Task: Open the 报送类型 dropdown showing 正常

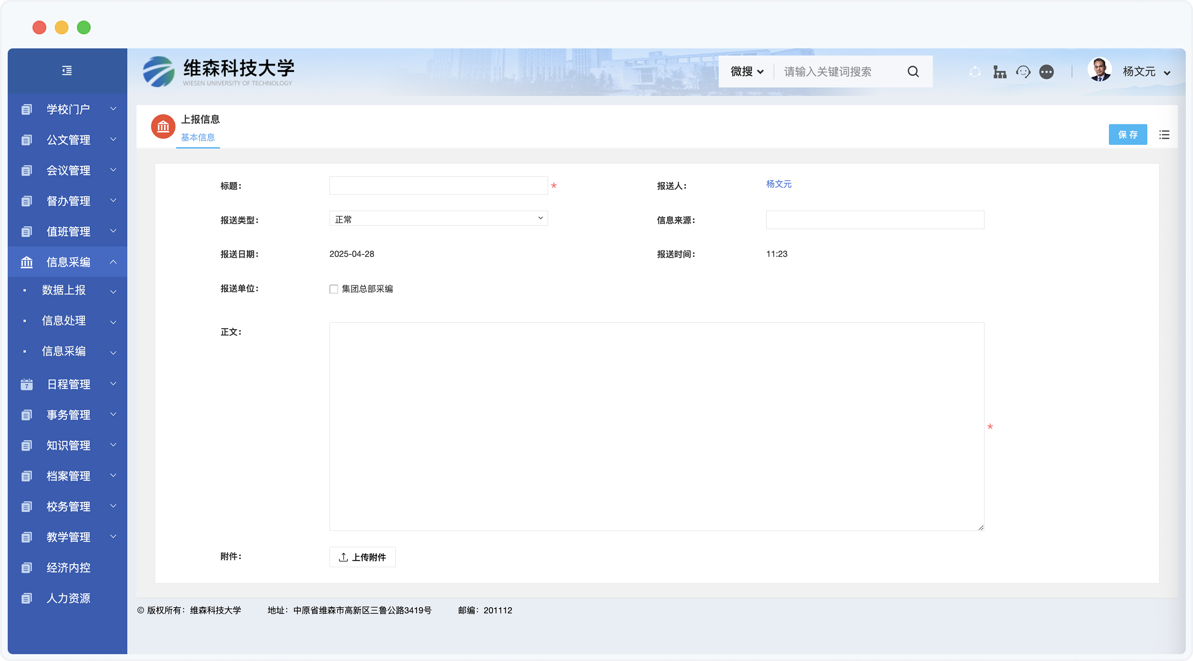Action: 439,219
